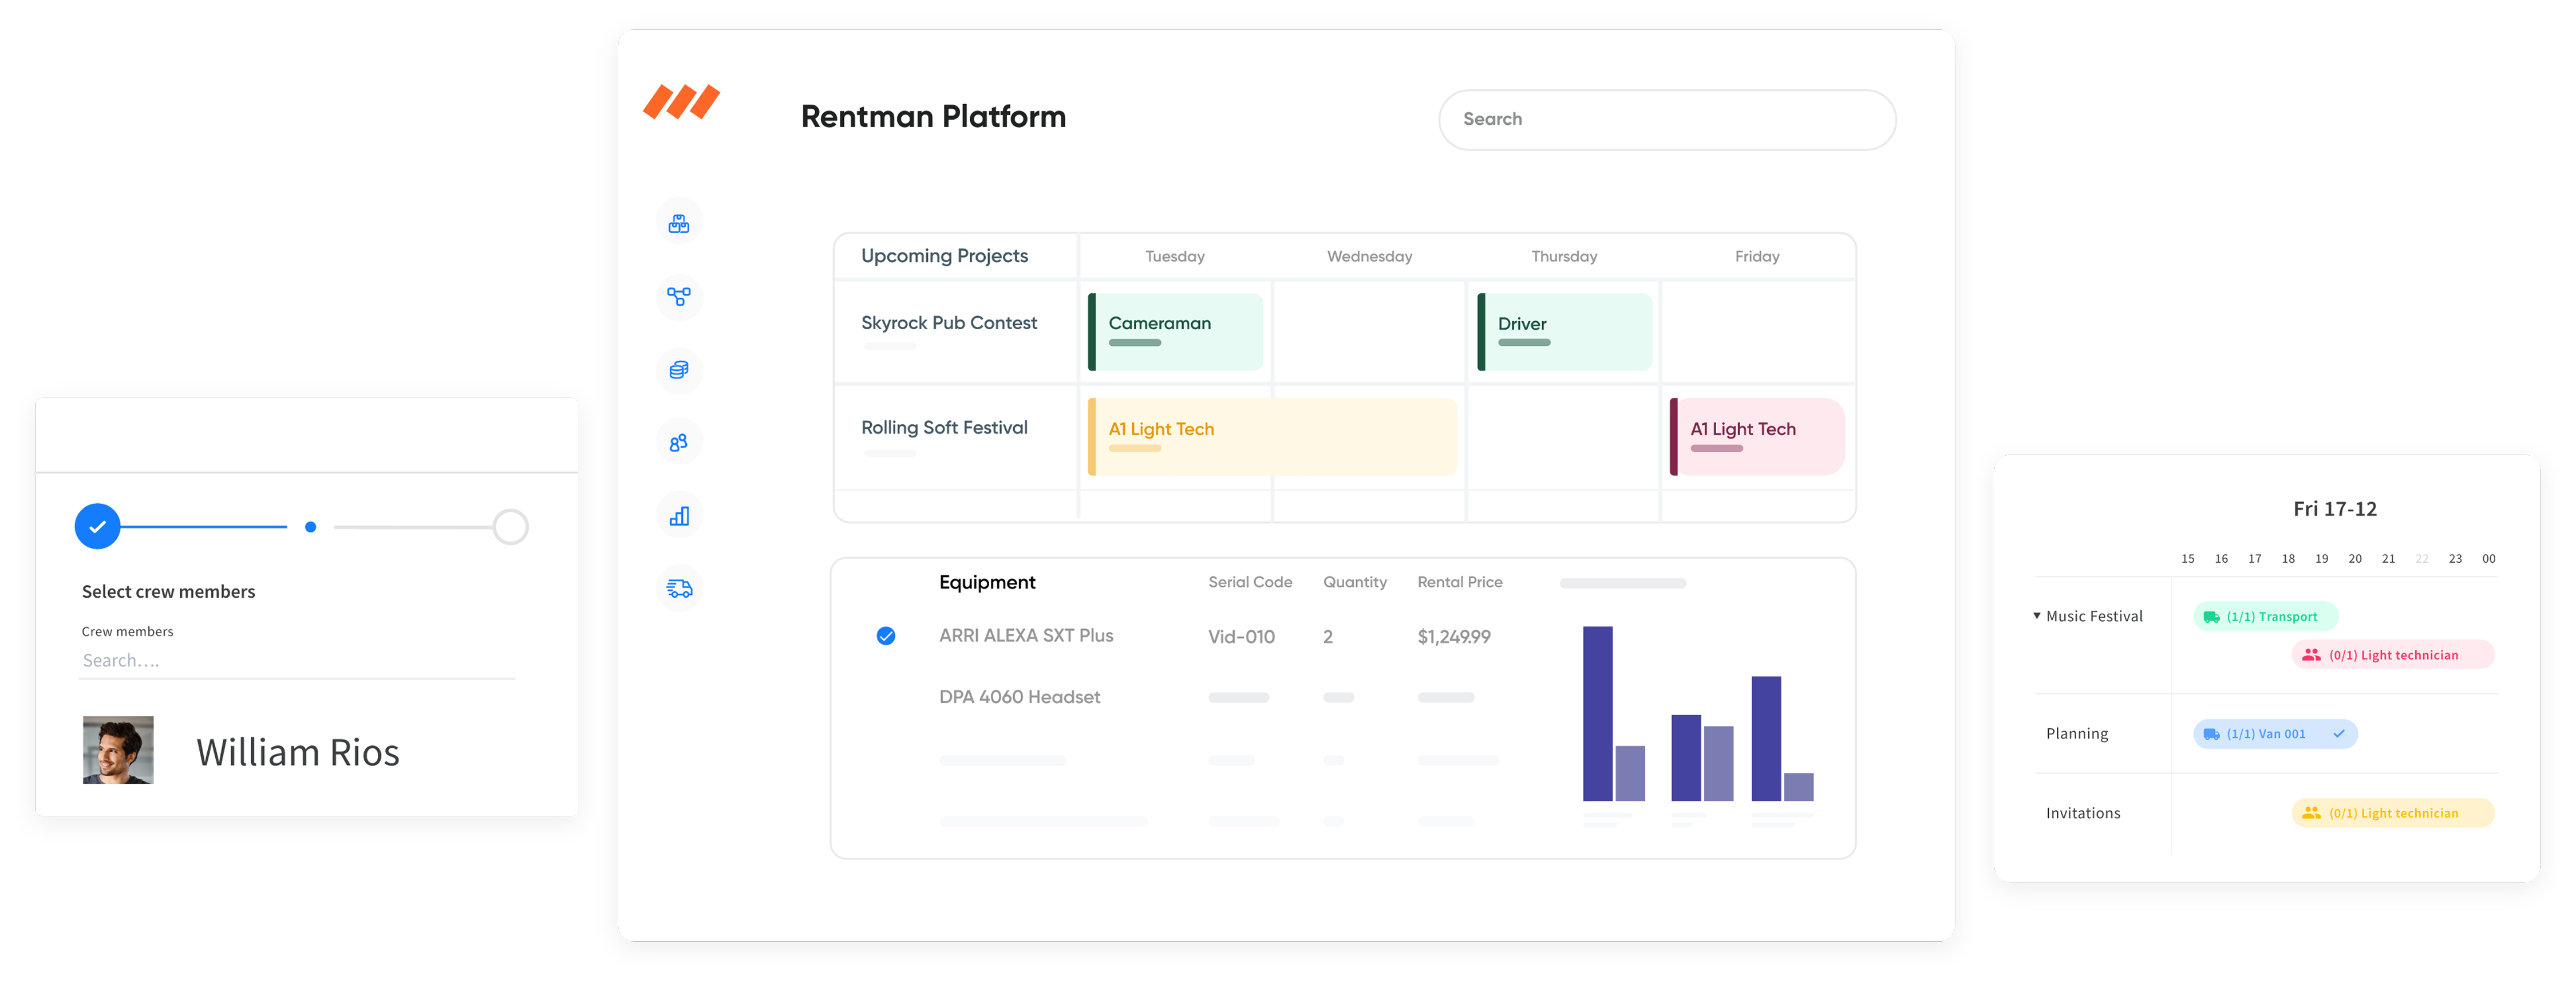This screenshot has height=983, width=2576.
Task: Open the equipment boxes sidebar icon
Action: tap(679, 223)
